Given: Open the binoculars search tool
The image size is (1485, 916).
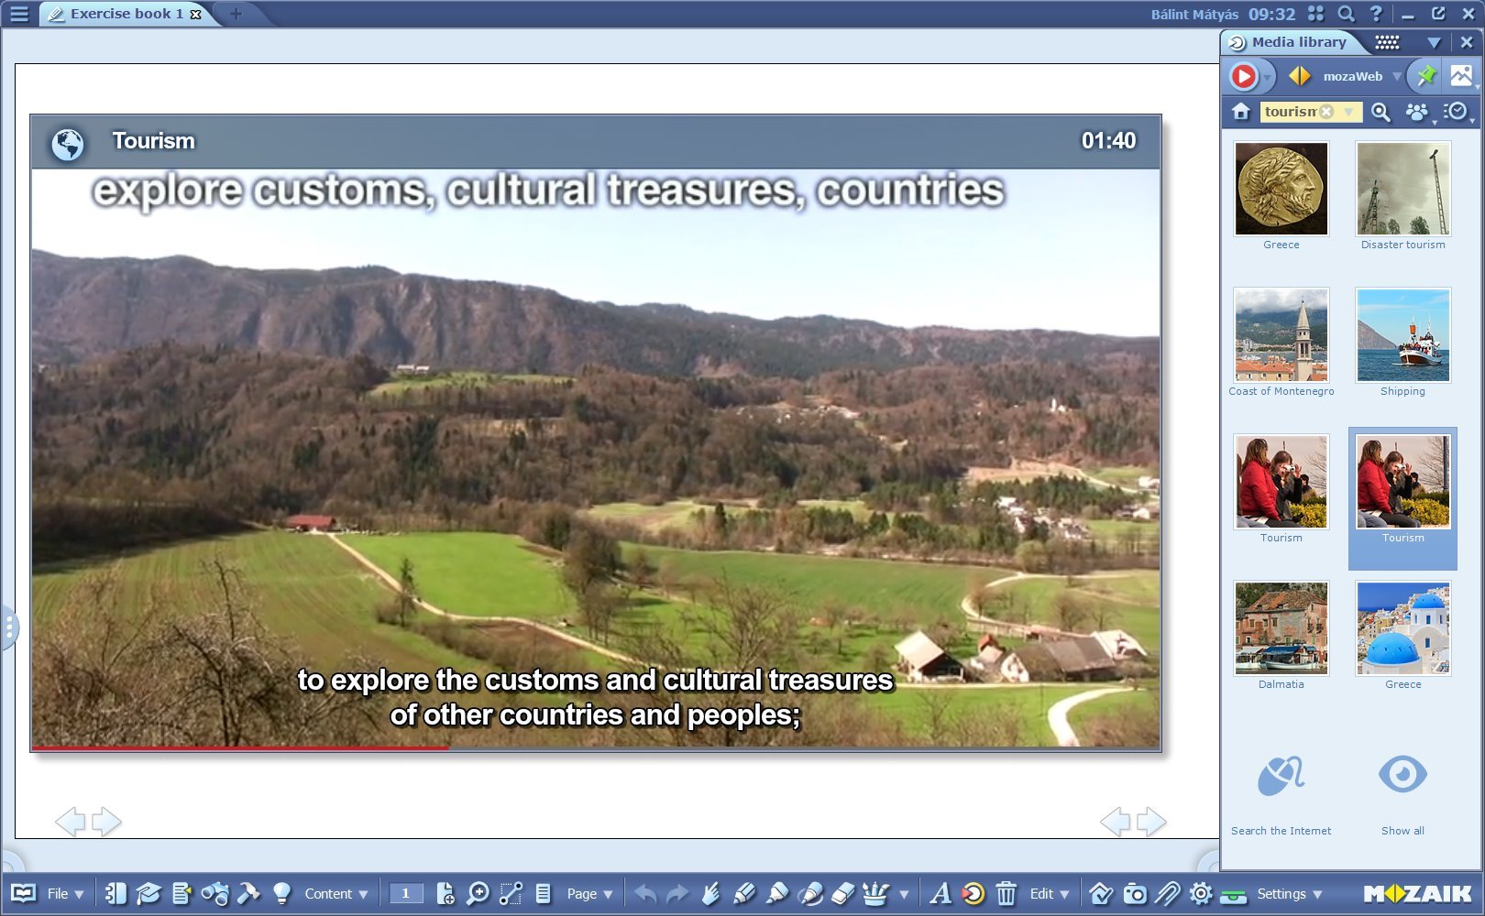Looking at the screenshot, I should tap(214, 893).
